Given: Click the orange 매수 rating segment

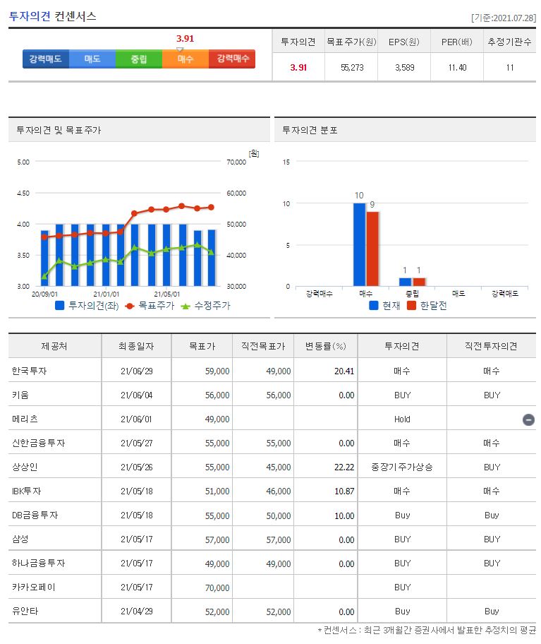Looking at the screenshot, I should coord(186,59).
